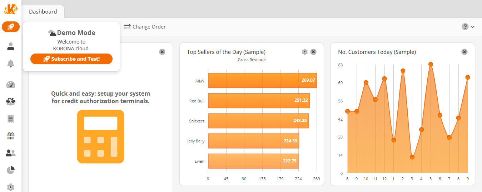
Task: Open the notifications bell icon
Action: point(11,64)
